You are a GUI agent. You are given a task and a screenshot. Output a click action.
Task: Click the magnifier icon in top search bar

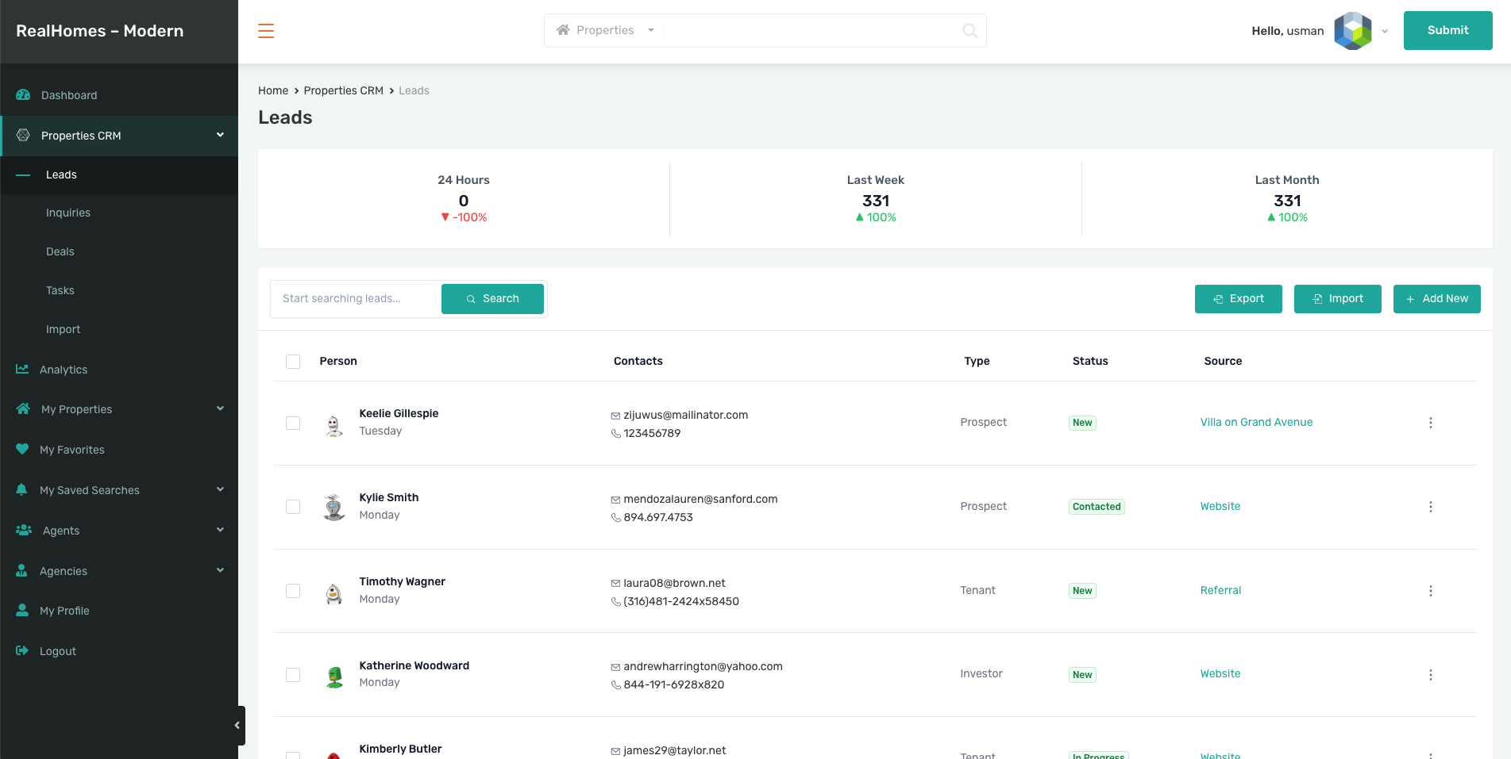coord(969,31)
